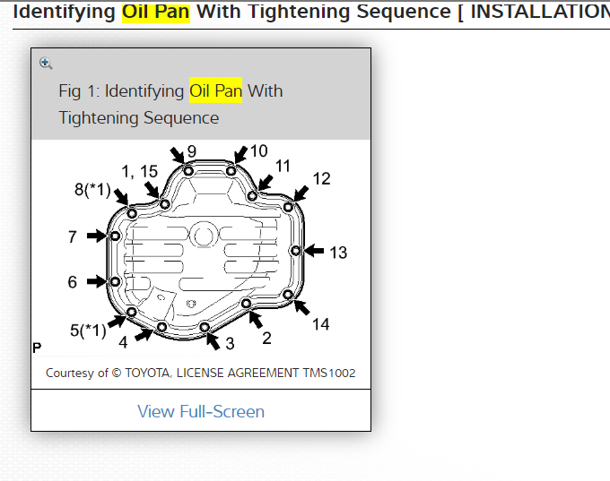Click the arrow pointing to bolt 14
The image size is (610, 481).
pyautogui.click(x=301, y=306)
